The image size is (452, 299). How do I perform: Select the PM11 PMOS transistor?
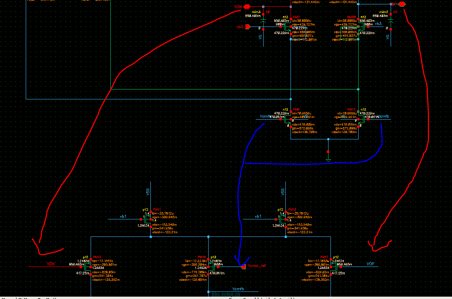tap(149, 219)
